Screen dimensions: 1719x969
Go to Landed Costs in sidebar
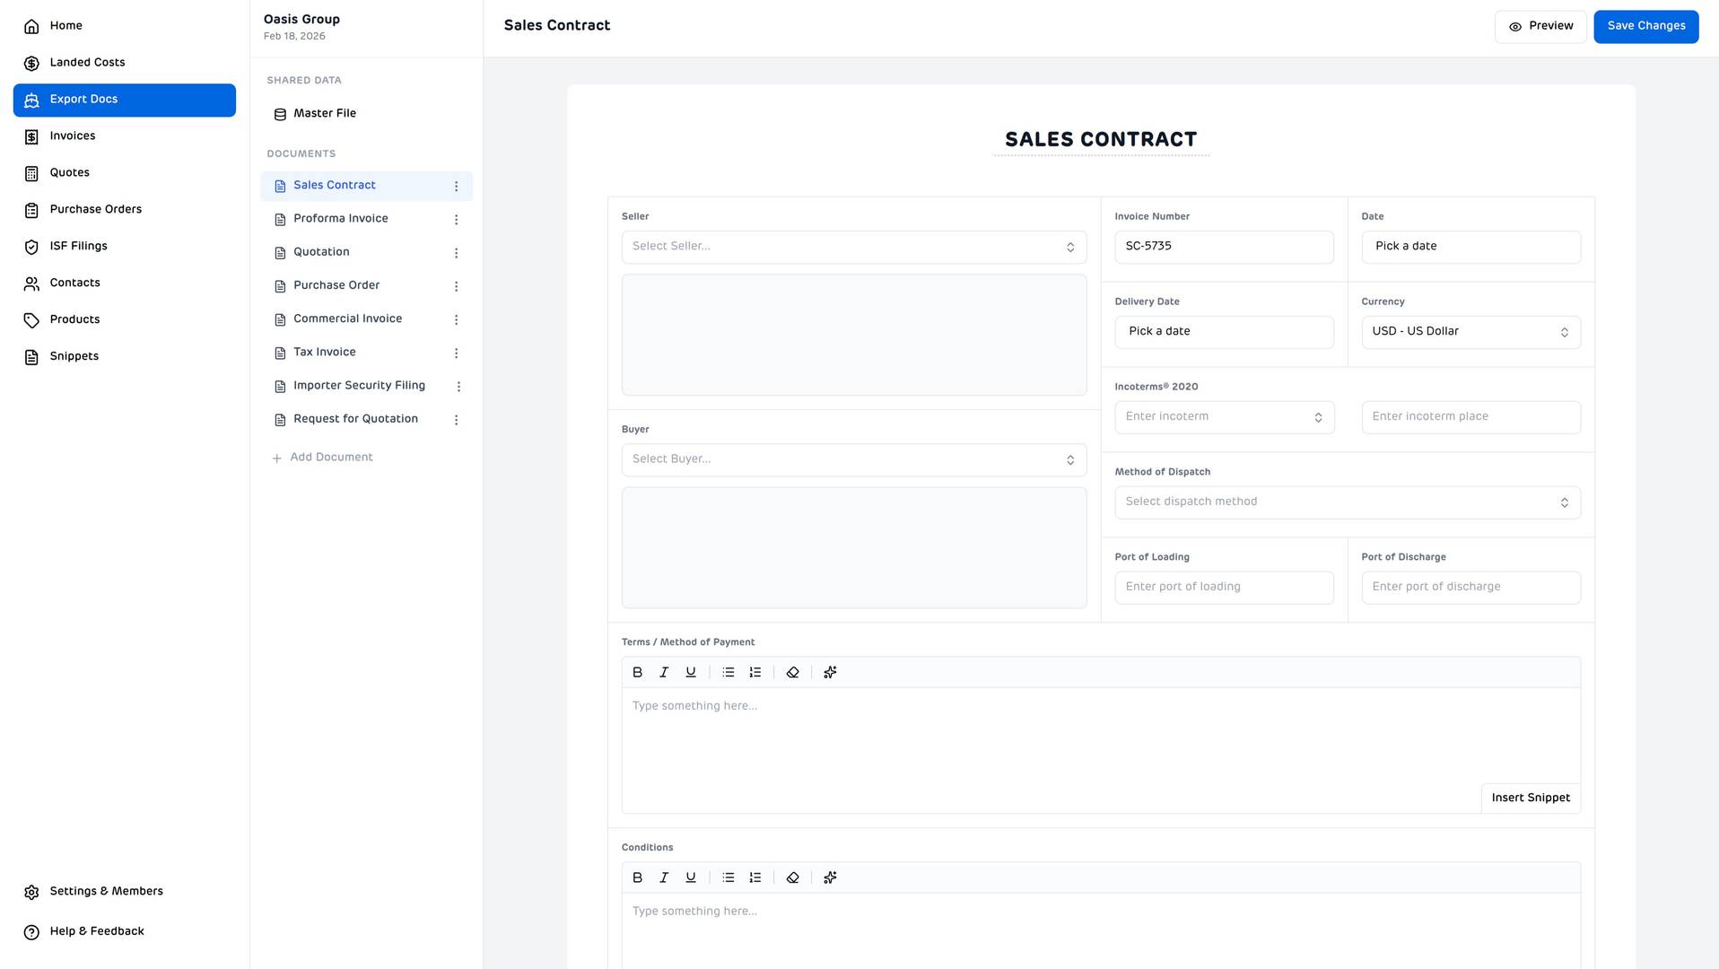87,63
